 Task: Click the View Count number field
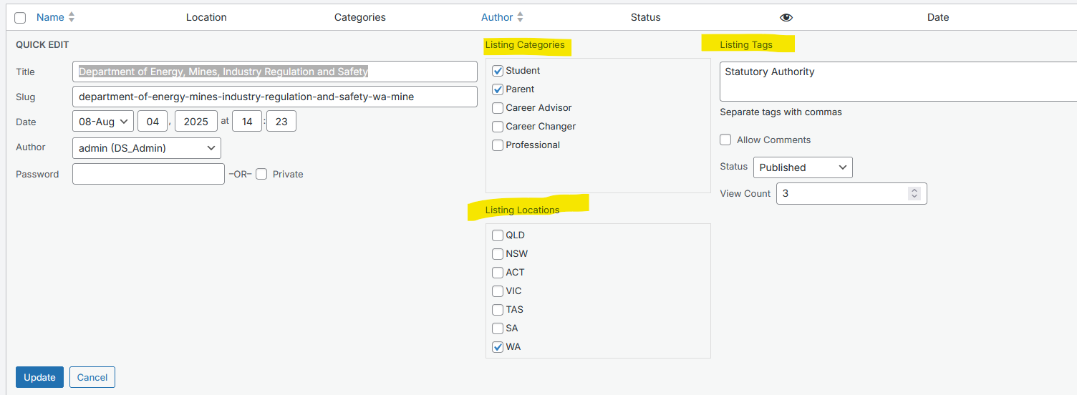pos(851,194)
